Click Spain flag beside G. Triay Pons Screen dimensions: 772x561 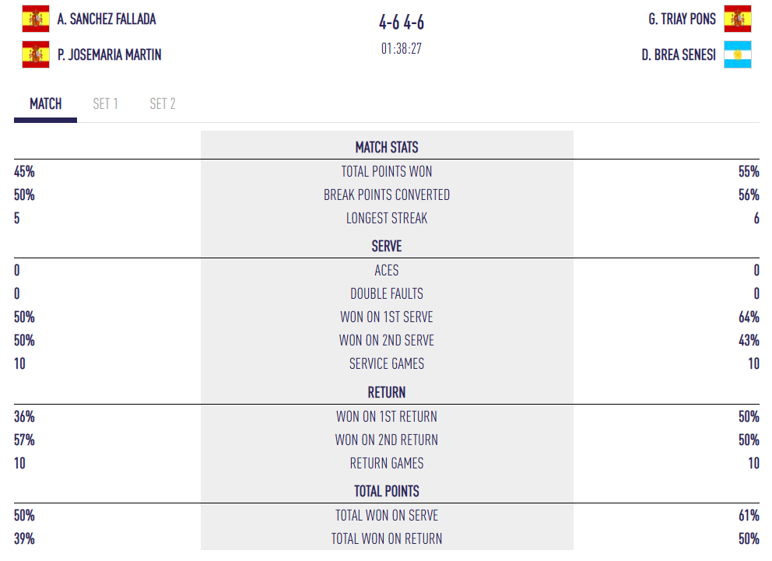click(x=737, y=18)
